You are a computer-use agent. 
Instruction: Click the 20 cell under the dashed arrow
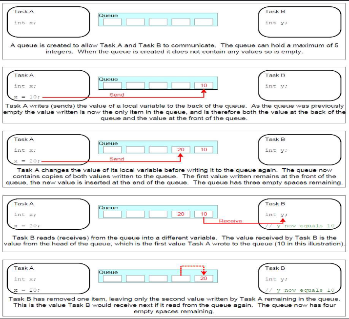204,279
